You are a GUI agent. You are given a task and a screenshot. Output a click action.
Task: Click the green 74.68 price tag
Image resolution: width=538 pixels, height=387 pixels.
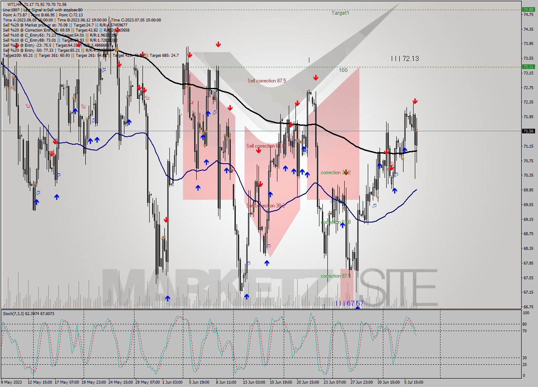(x=528, y=9)
